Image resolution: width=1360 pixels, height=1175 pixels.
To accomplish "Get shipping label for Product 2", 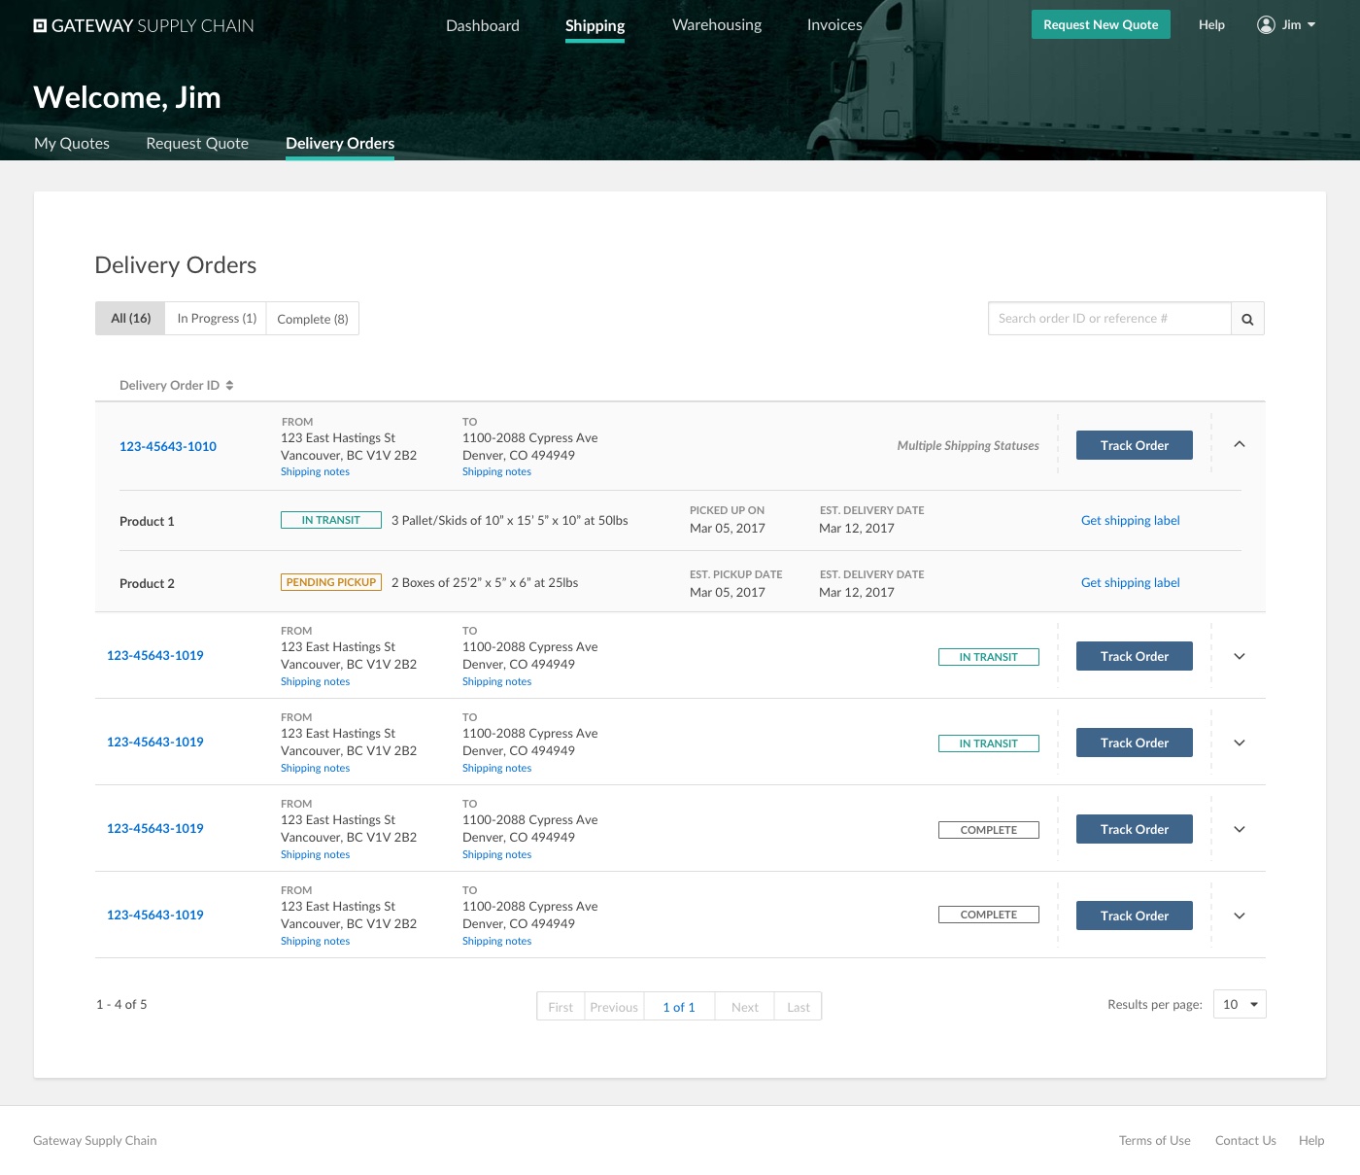I will [x=1130, y=583].
